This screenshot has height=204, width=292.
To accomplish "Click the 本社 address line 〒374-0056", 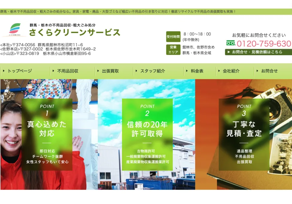I will point(42,45).
